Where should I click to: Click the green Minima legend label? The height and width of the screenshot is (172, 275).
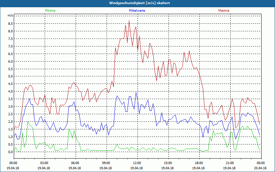(50, 11)
